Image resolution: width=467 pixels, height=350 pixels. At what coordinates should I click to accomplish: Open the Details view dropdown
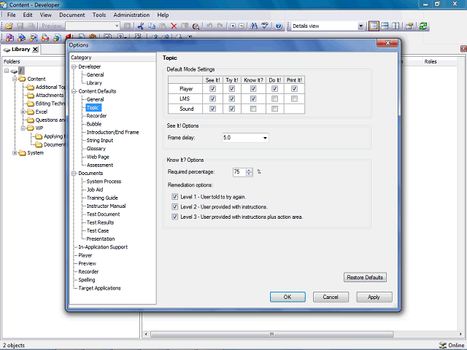pos(360,26)
